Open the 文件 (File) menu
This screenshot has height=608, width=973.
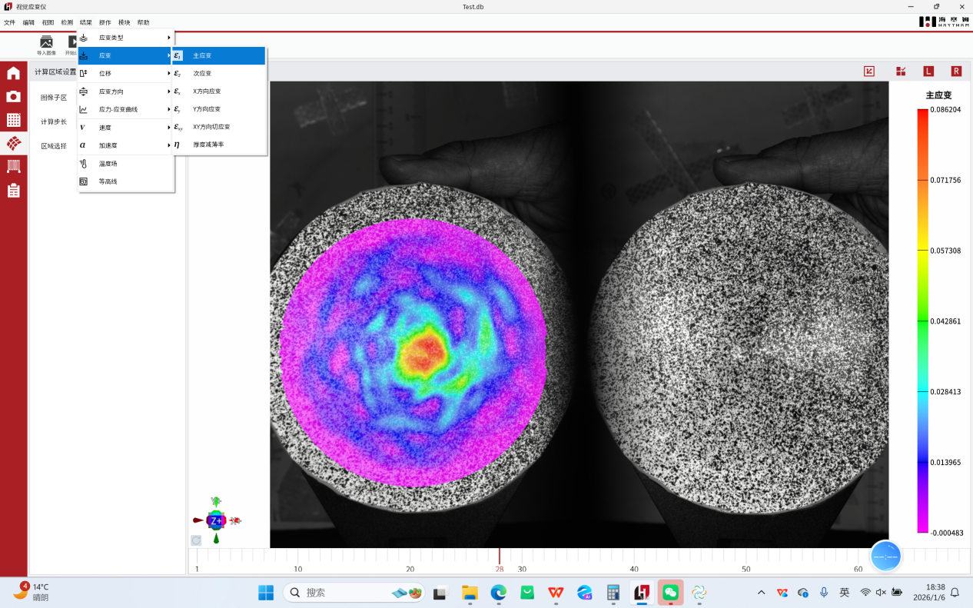[9, 22]
